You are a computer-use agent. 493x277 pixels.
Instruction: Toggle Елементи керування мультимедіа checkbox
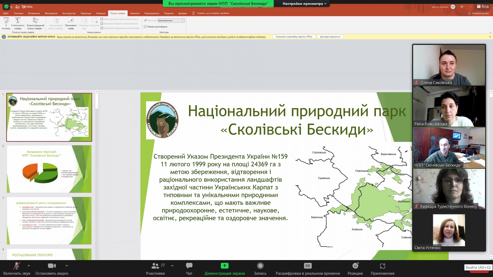pyautogui.click(x=102, y=28)
